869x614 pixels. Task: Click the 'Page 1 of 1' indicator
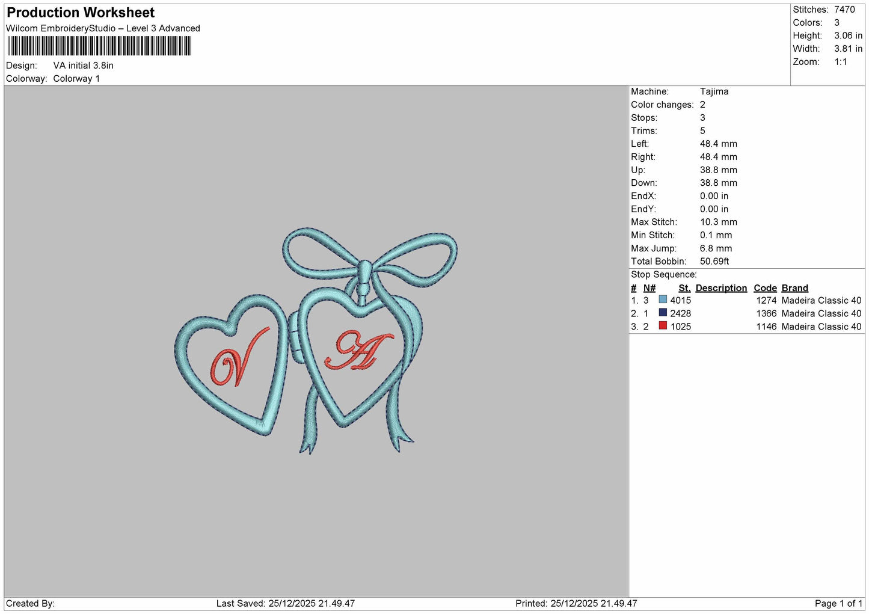coord(839,603)
